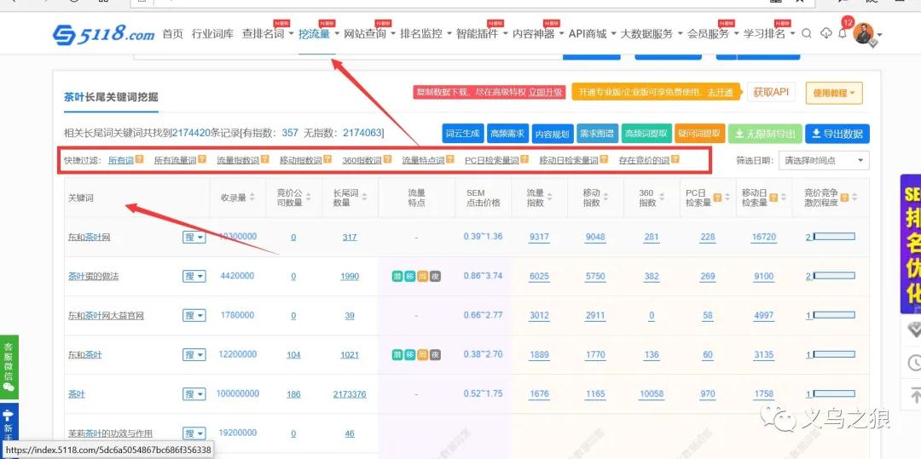Screen dimensions: 921x459
Task: Open the 使用教程 dropdown button
Action: point(833,93)
